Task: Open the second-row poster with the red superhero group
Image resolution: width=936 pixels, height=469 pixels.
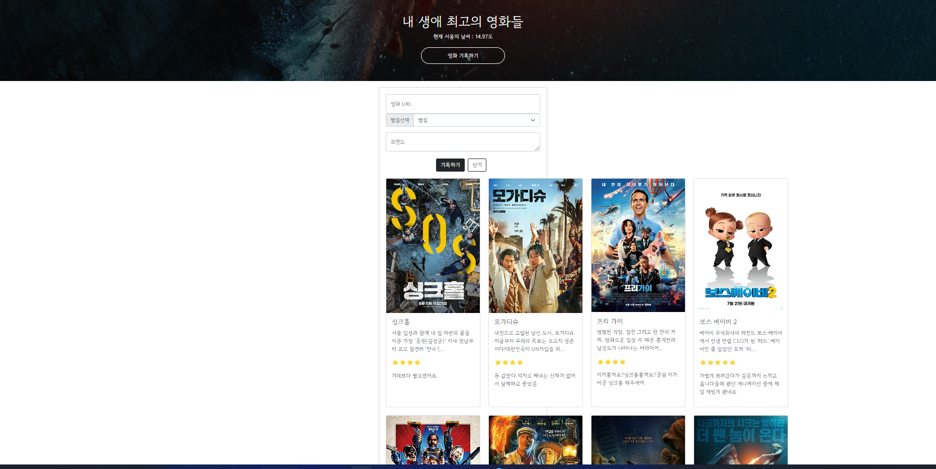Action: [433, 440]
